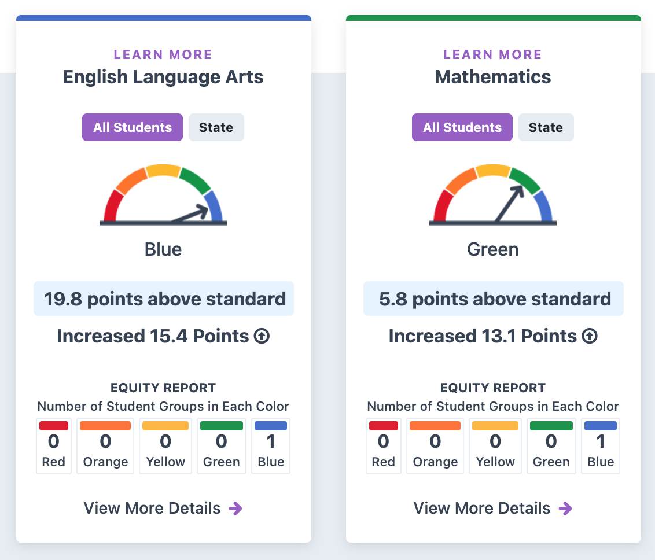Click the up-arrow icon beside Increased 13.1 Points

click(x=590, y=336)
